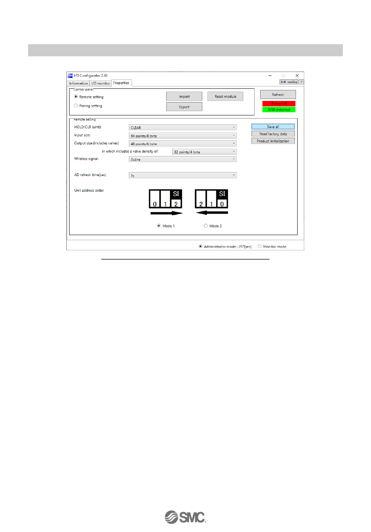Image resolution: width=371 pixels, height=532 pixels.
Task: Click the SMC logo at page bottom
Action: [185, 517]
